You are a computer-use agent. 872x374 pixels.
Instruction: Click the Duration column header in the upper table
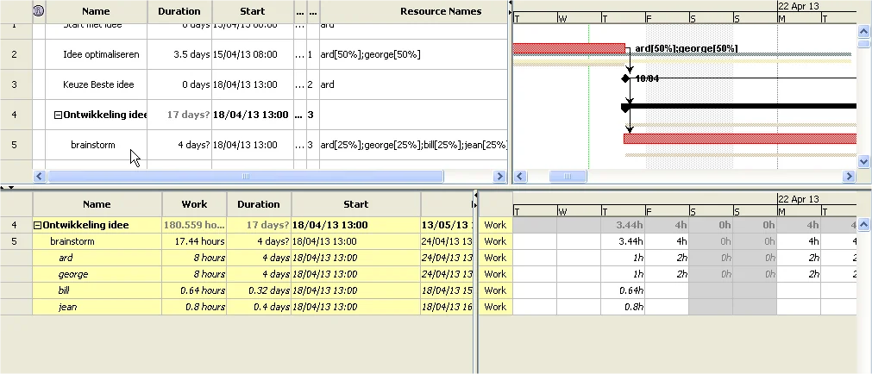(179, 11)
